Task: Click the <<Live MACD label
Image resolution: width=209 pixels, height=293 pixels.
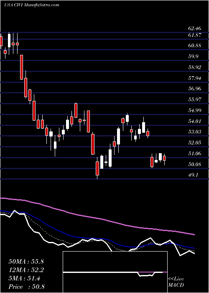Action: click(x=176, y=282)
